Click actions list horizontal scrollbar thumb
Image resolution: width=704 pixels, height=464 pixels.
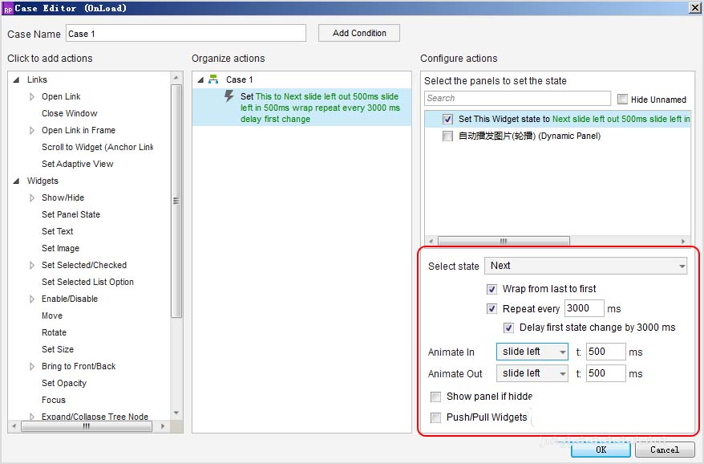[87, 425]
